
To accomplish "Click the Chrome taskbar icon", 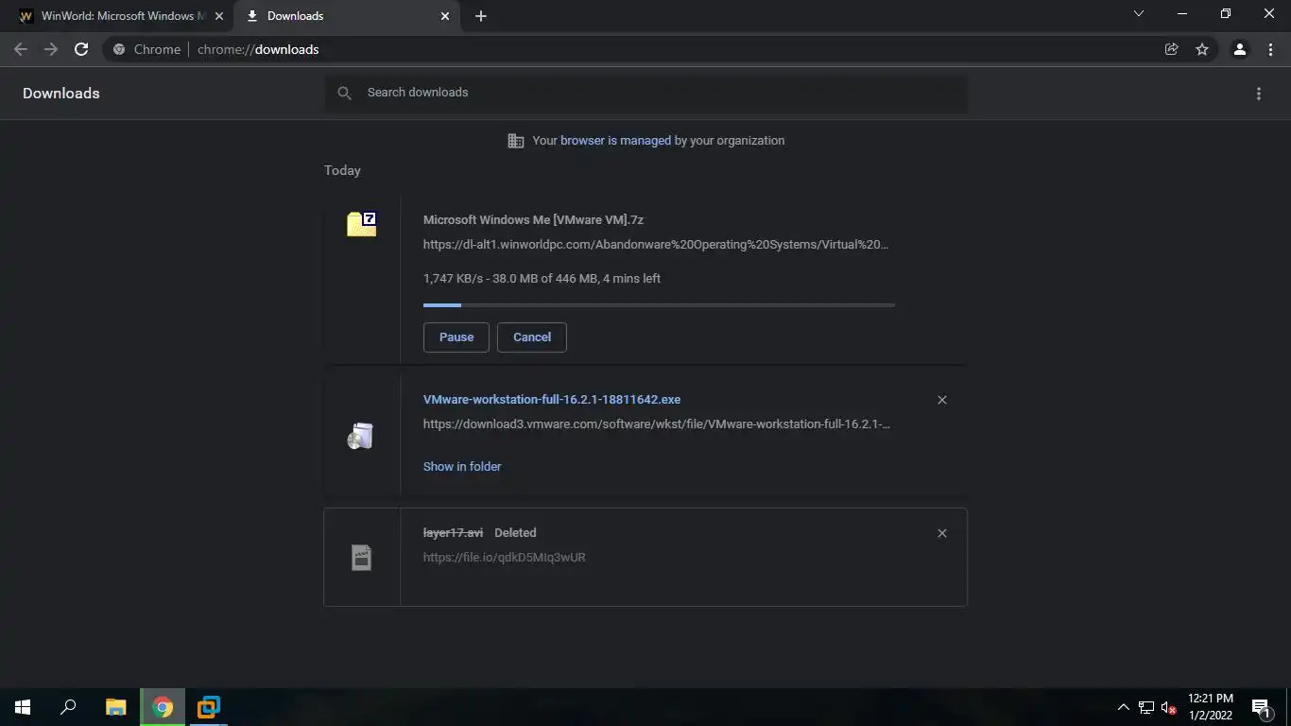I will (163, 707).
